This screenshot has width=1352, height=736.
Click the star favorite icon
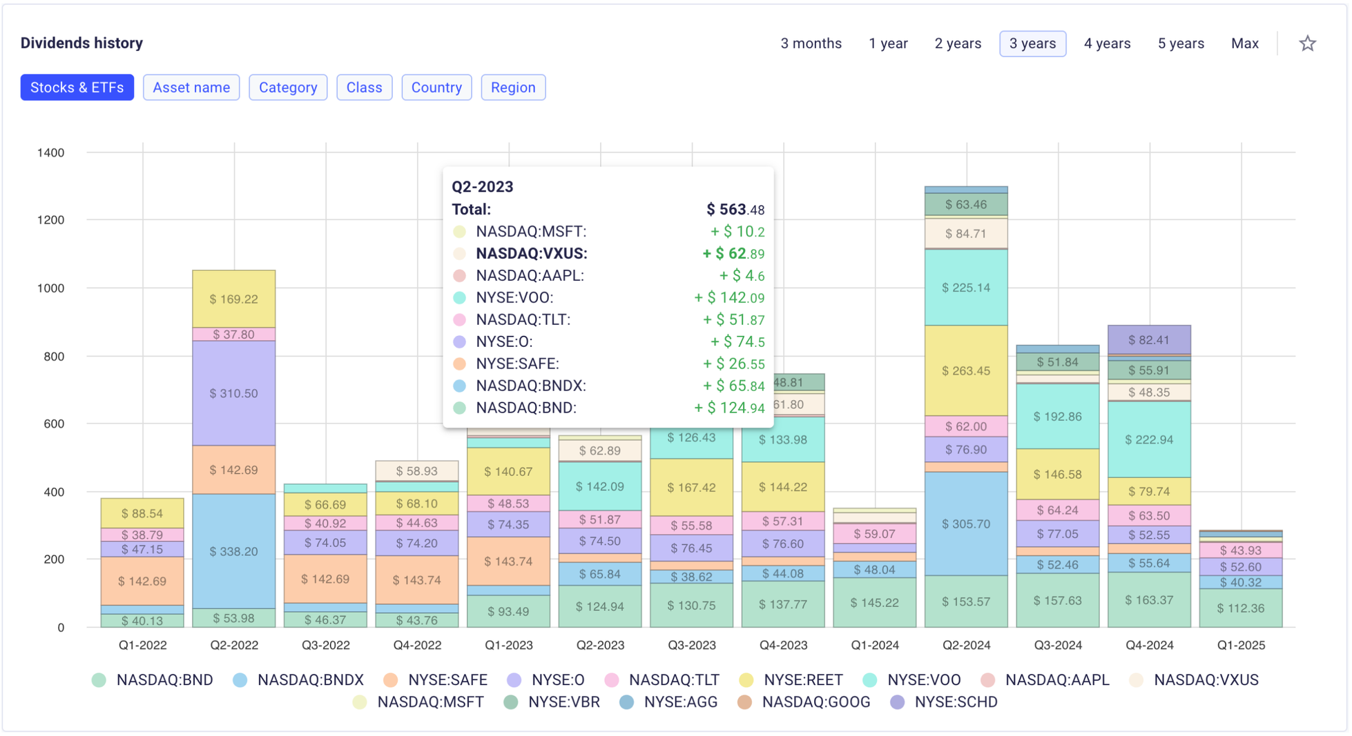pos(1307,43)
